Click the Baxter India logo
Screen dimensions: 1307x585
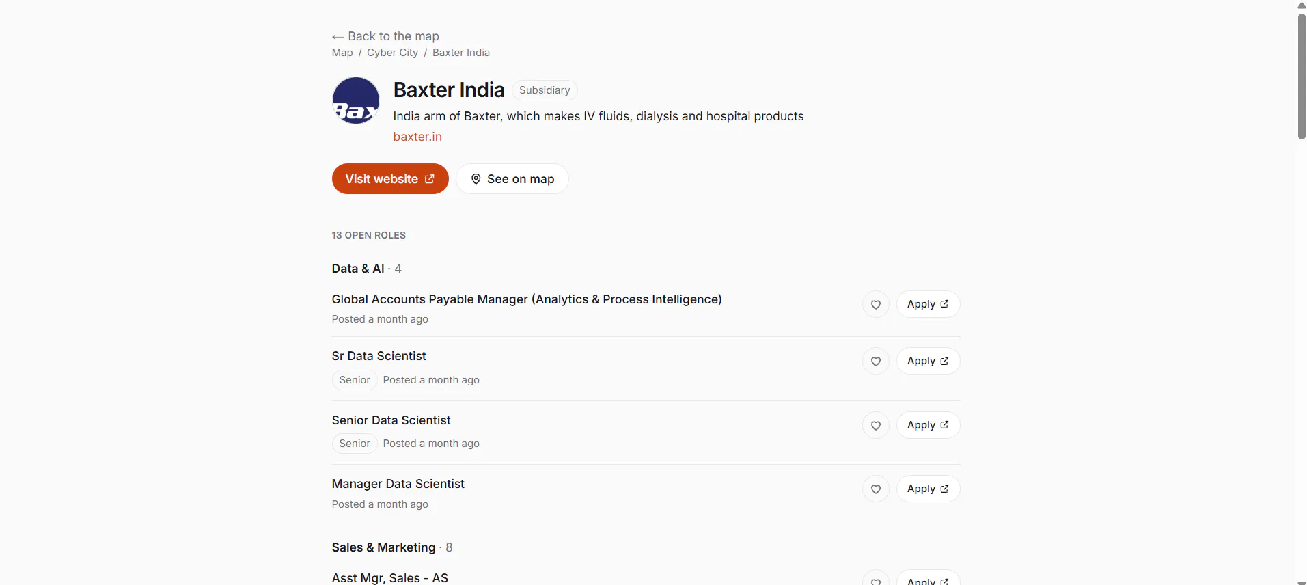coord(356,100)
